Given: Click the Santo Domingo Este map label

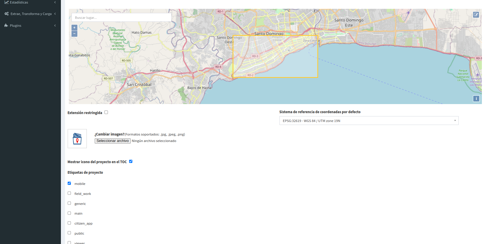Looking at the screenshot, I should 349,23.
